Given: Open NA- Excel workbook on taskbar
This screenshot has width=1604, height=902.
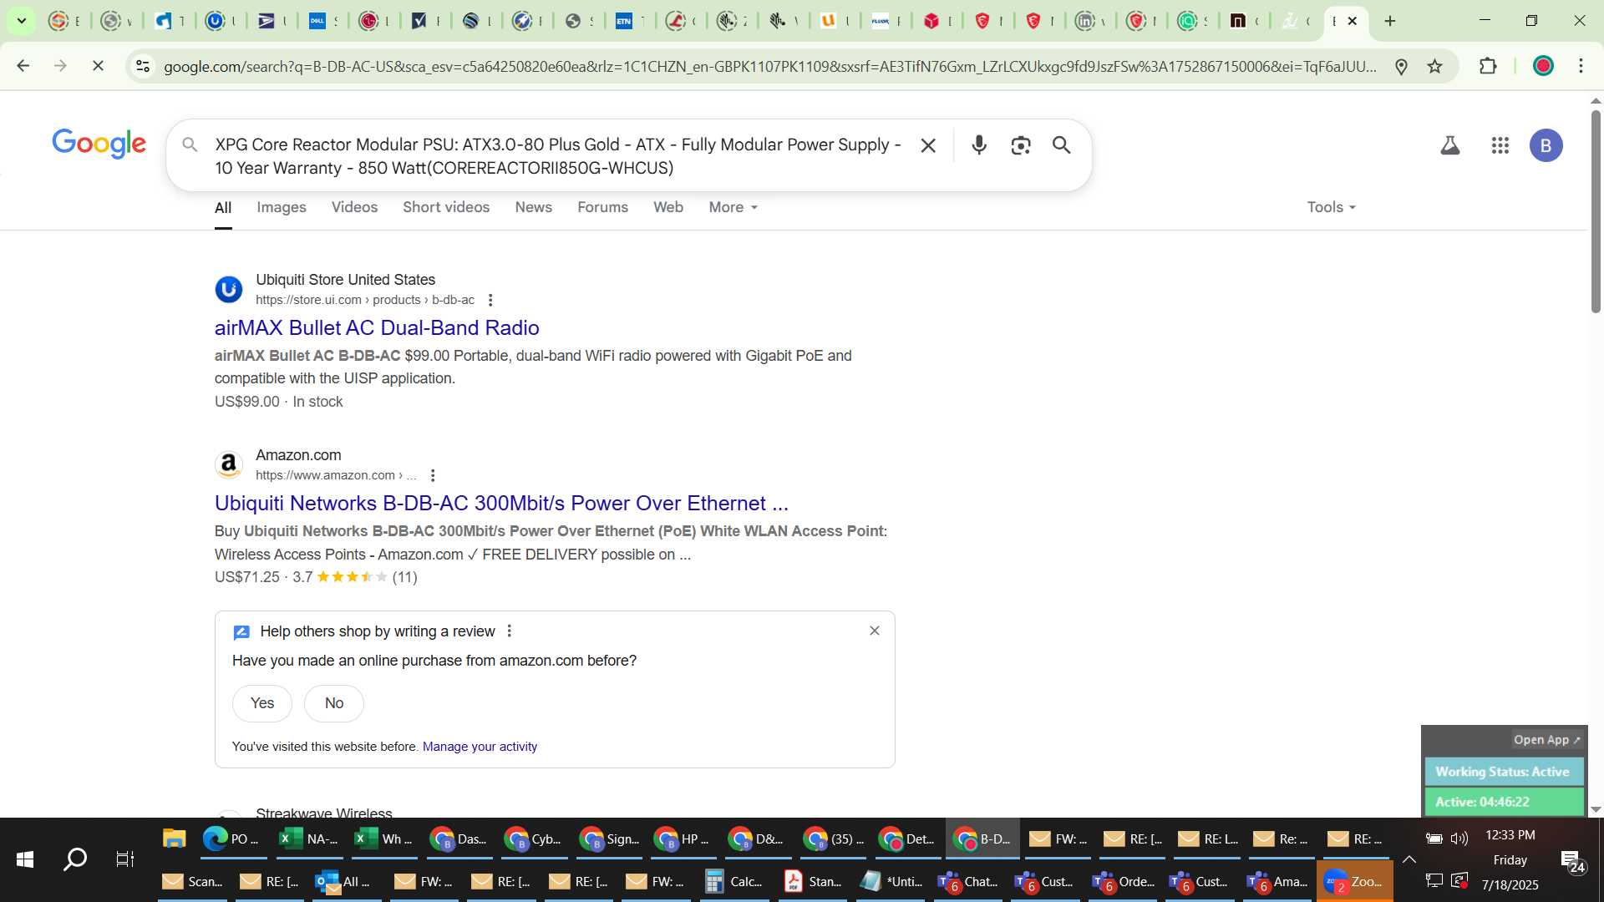Looking at the screenshot, I should point(308,839).
